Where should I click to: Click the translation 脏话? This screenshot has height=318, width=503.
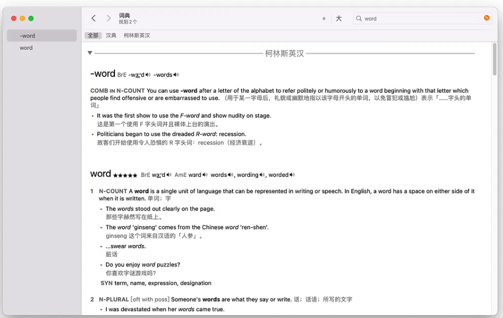(x=112, y=254)
